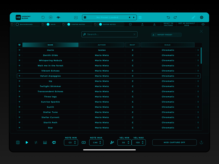Select the Center Notes color swatch
The width and height of the screenshot is (219, 164).
(69, 25)
